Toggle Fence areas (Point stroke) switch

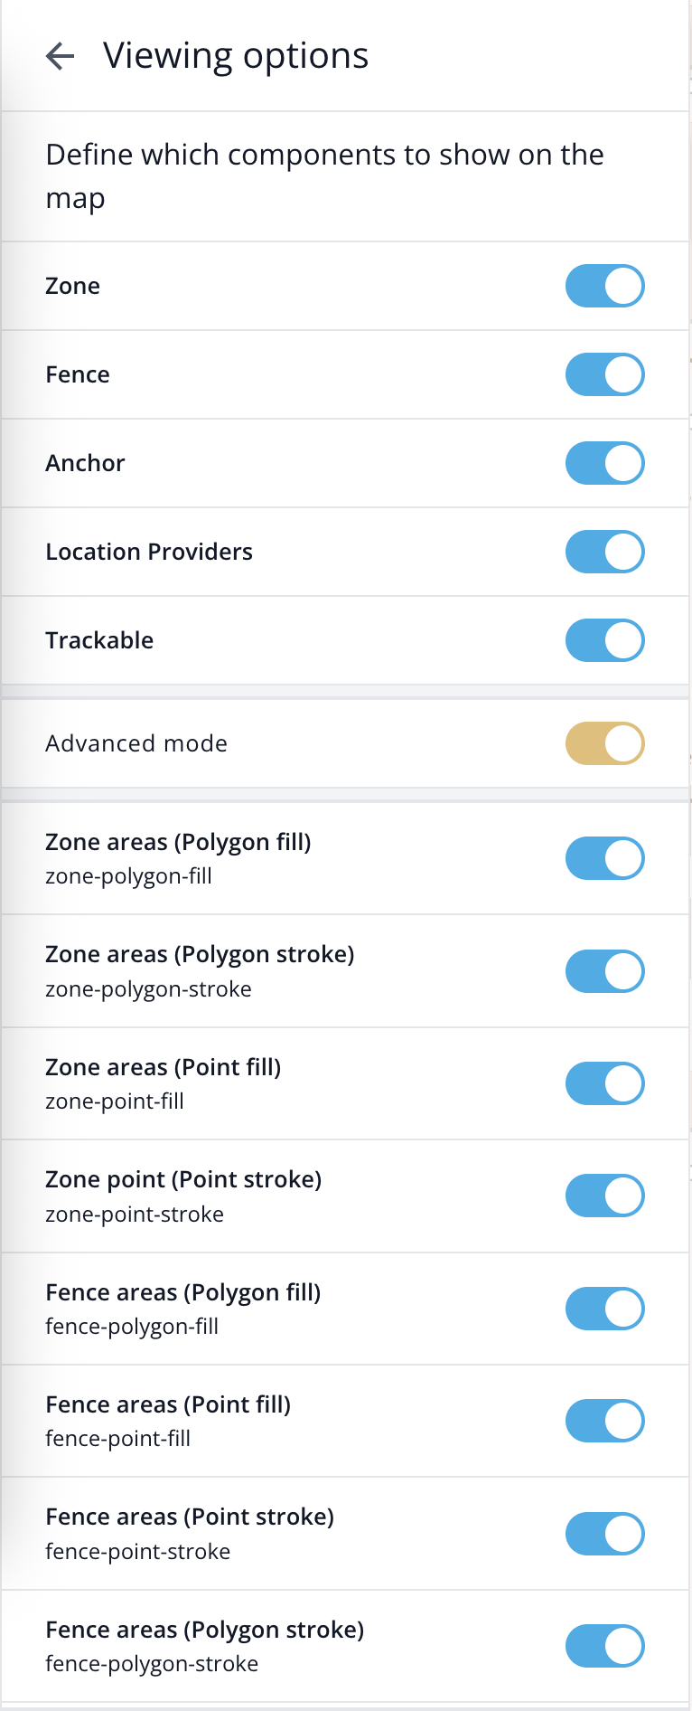[604, 1534]
